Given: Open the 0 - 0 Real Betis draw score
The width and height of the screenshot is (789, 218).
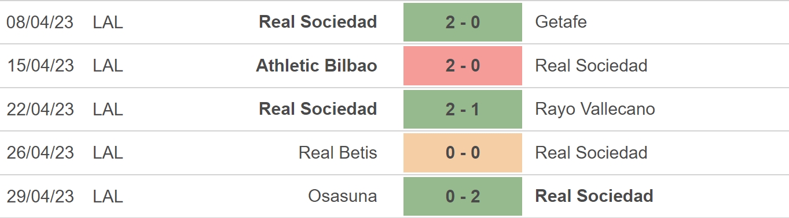Looking at the screenshot, I should [x=463, y=153].
